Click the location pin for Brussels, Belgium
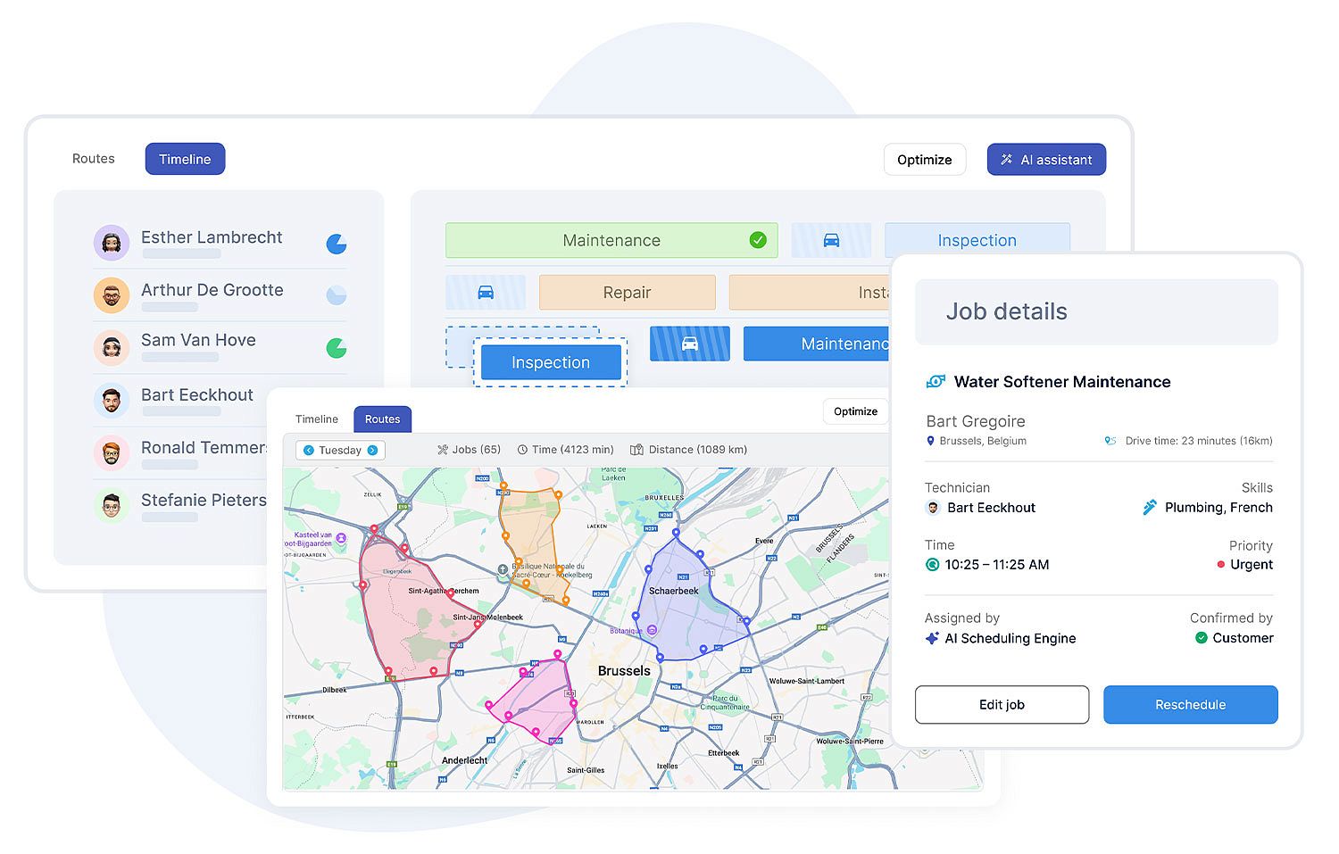The image size is (1339, 854). 931,440
